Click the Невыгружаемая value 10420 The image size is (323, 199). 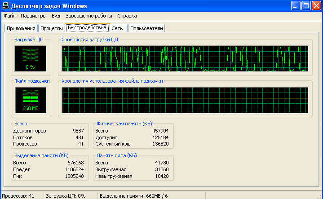(x=162, y=176)
